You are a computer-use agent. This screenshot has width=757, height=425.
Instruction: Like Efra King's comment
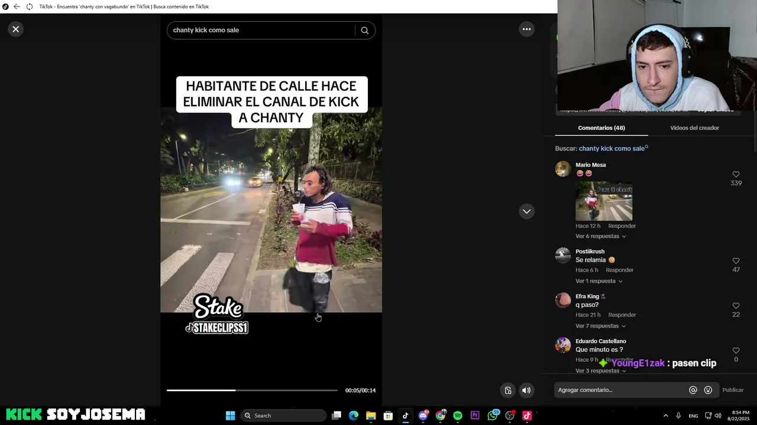(736, 306)
